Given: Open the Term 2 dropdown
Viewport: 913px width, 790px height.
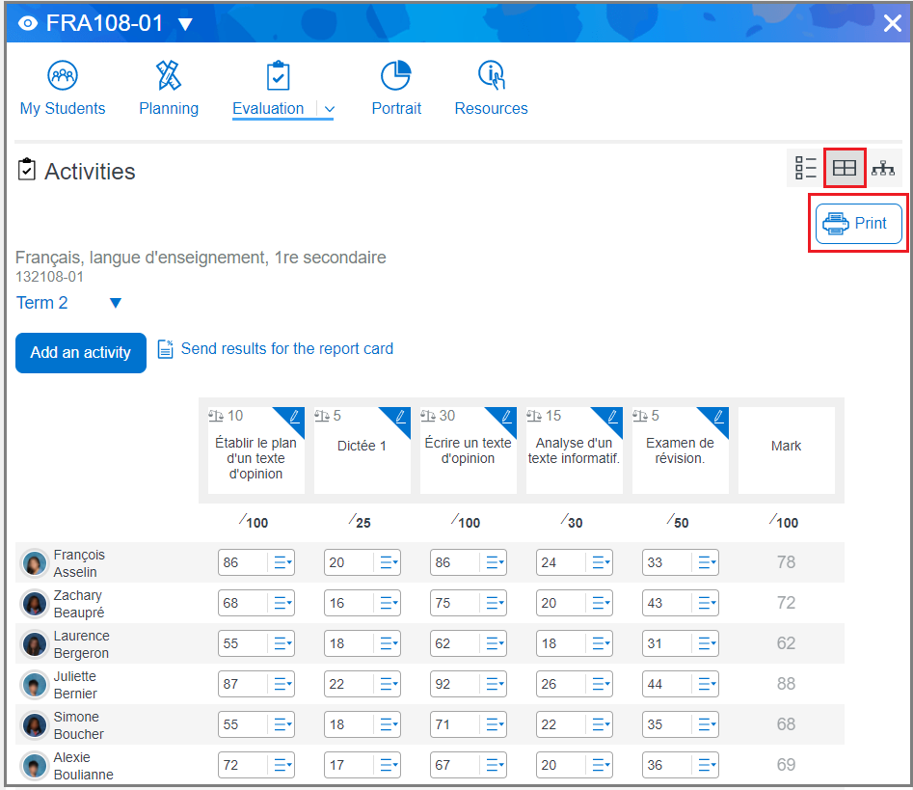Looking at the screenshot, I should 116,303.
